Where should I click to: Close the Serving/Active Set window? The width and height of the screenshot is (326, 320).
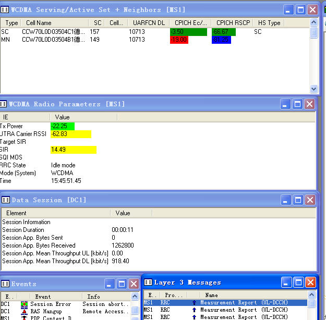pyautogui.click(x=312, y=10)
